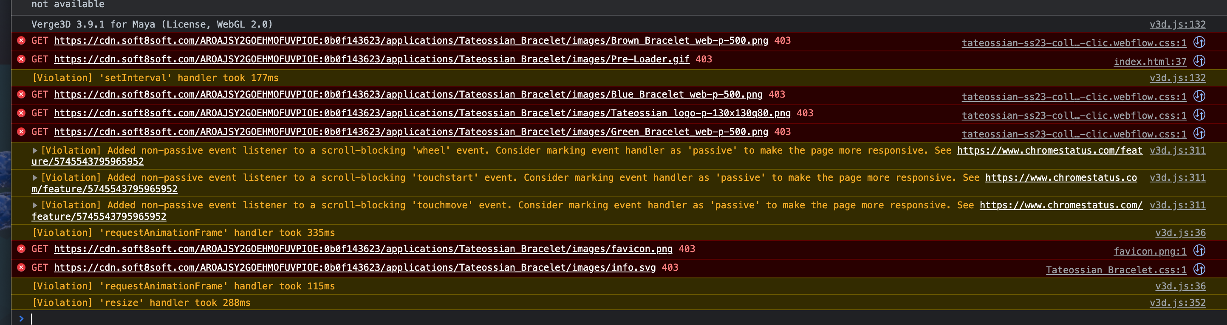The image size is (1227, 325).
Task: Click error icon on Blue_Bracelet GET row
Action: click(21, 94)
